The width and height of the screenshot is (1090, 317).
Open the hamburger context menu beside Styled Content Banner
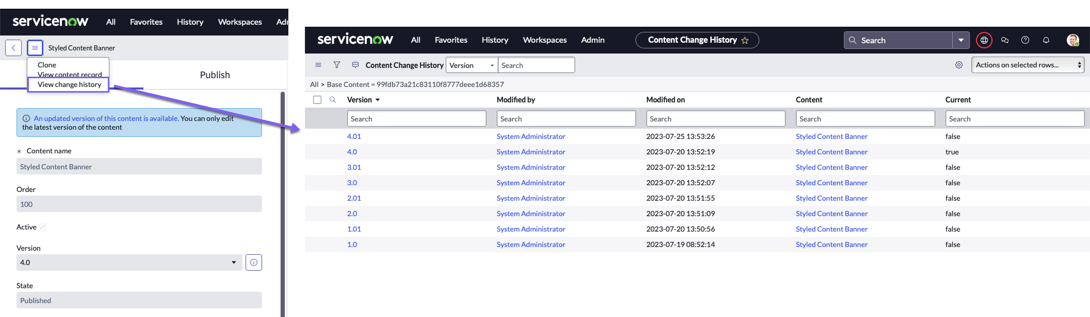click(35, 48)
